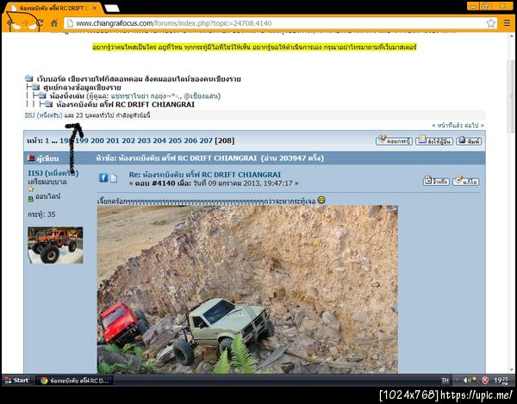The width and height of the screenshot is (517, 404).
Task: Open the browser home page icon
Action: click(x=54, y=23)
